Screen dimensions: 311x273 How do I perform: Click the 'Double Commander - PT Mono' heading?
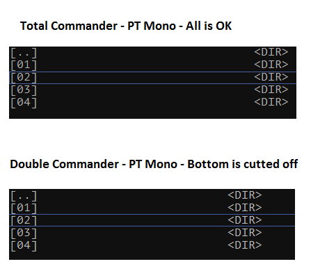pyautogui.click(x=94, y=164)
